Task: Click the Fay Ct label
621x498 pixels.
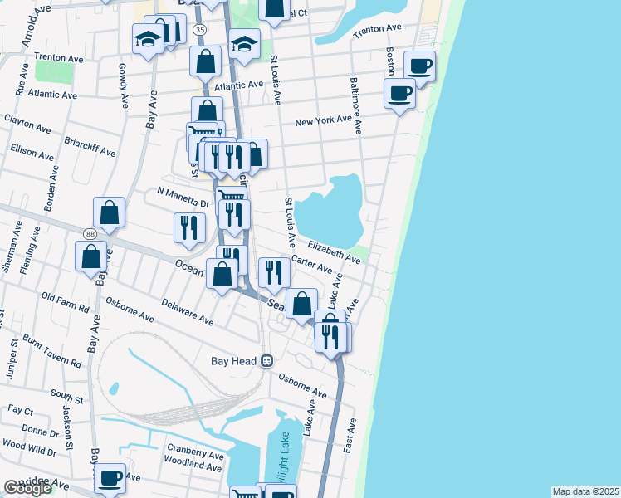Action: [x=21, y=410]
